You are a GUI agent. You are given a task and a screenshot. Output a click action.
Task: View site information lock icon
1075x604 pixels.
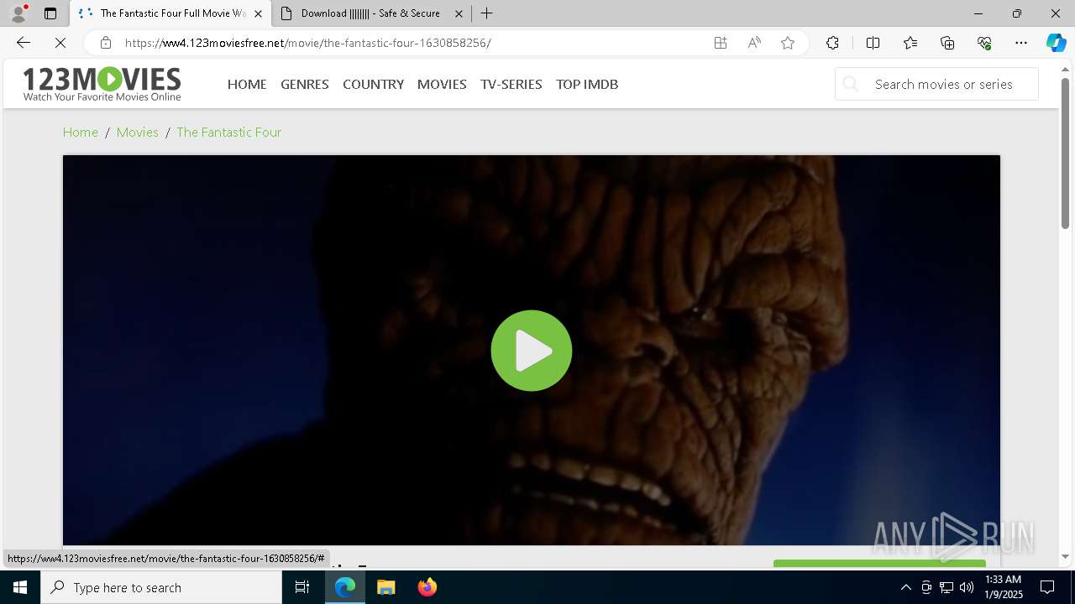coord(105,43)
